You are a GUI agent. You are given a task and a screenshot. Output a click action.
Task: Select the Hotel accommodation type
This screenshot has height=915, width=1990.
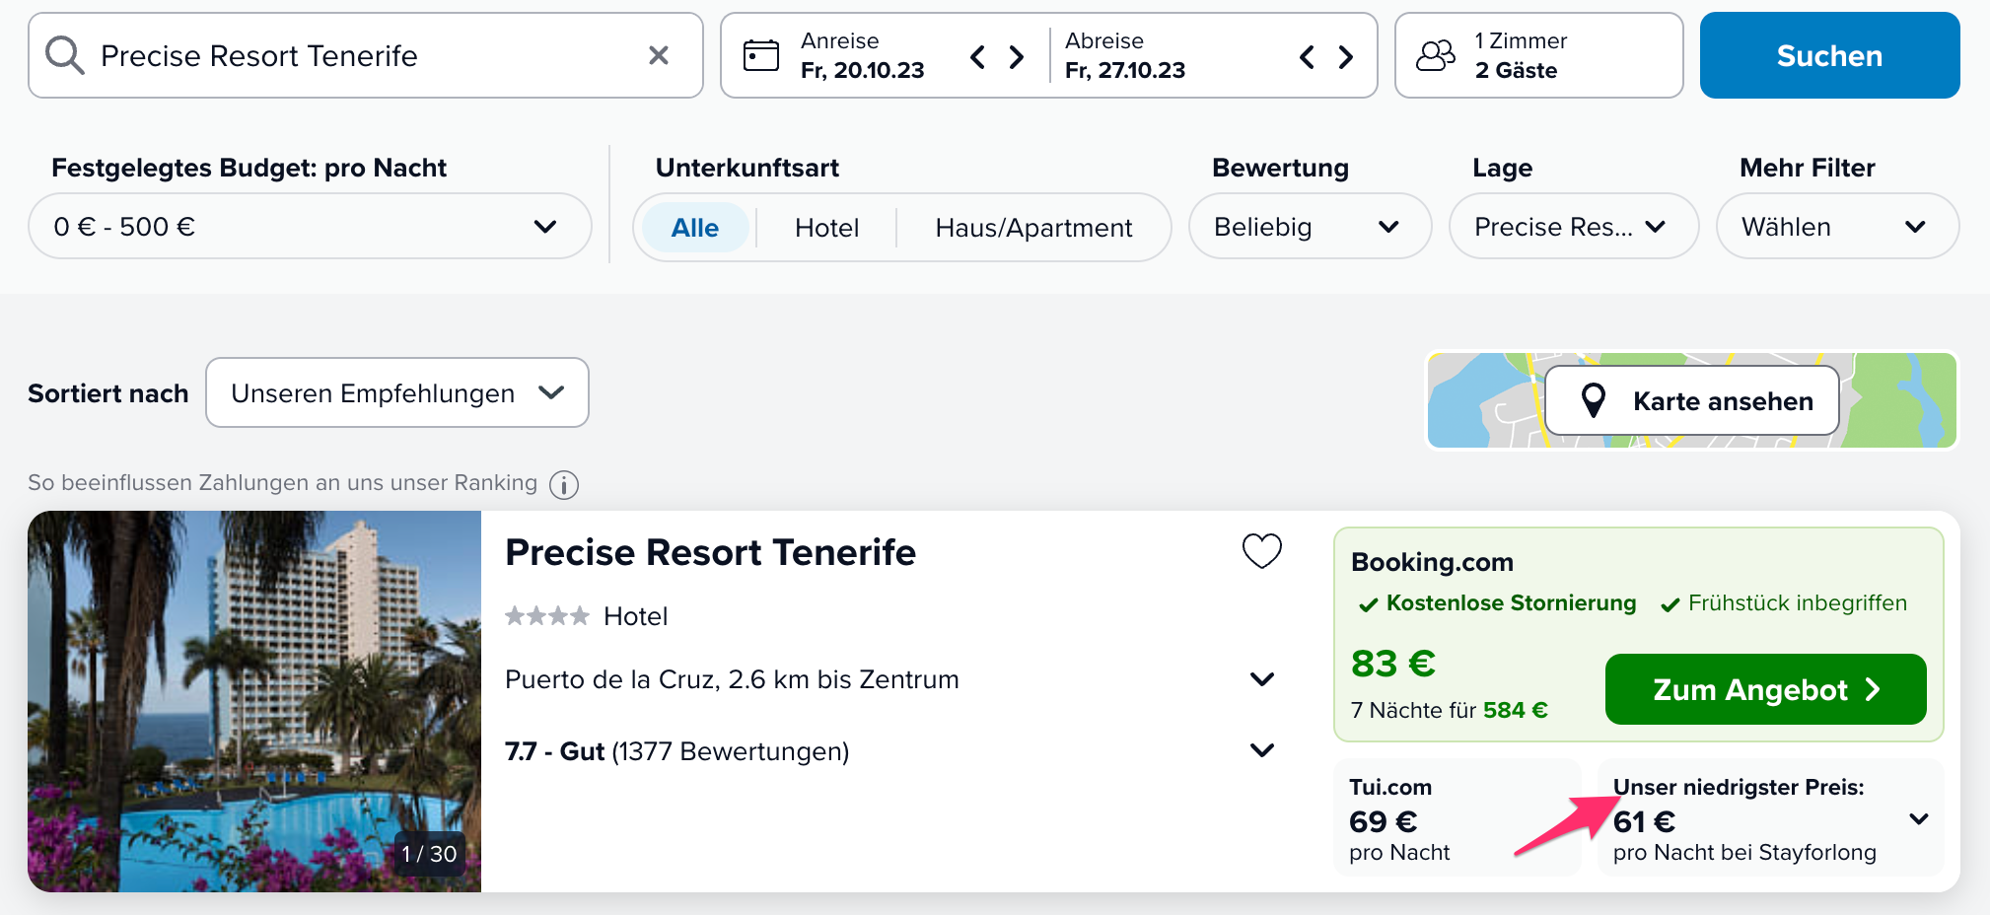pyautogui.click(x=827, y=228)
